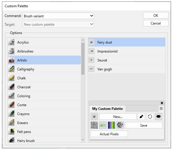Select the Airbrushes category icon
Image resolution: width=173 pixels, height=150 pixels.
[x=12, y=51]
